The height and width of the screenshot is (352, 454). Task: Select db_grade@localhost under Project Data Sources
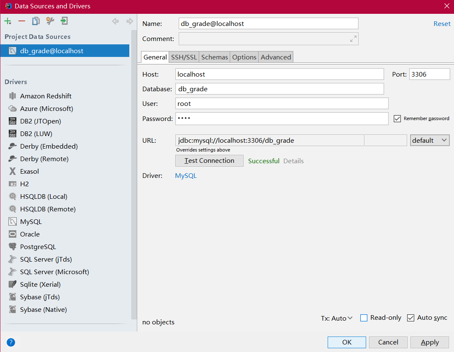point(65,51)
